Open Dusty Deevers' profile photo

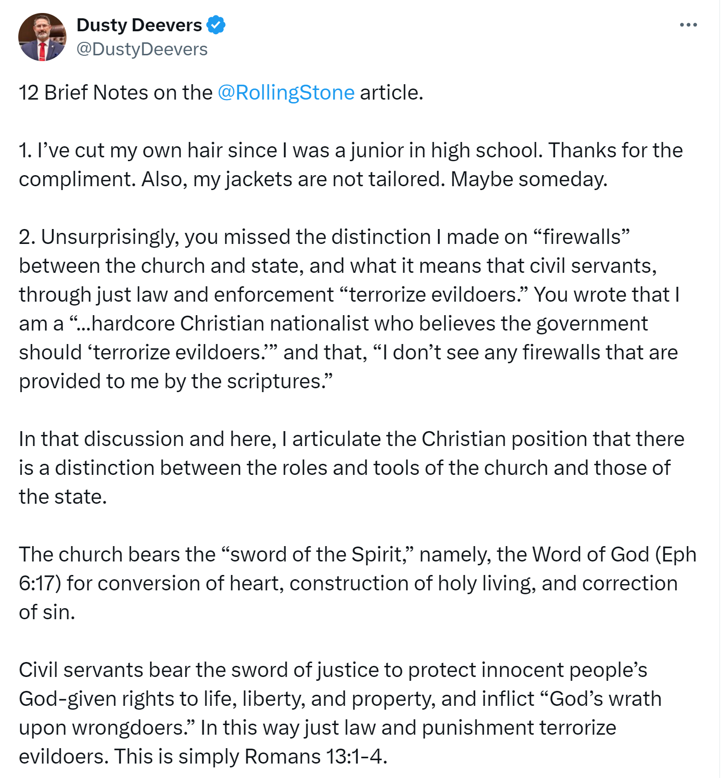(x=42, y=37)
